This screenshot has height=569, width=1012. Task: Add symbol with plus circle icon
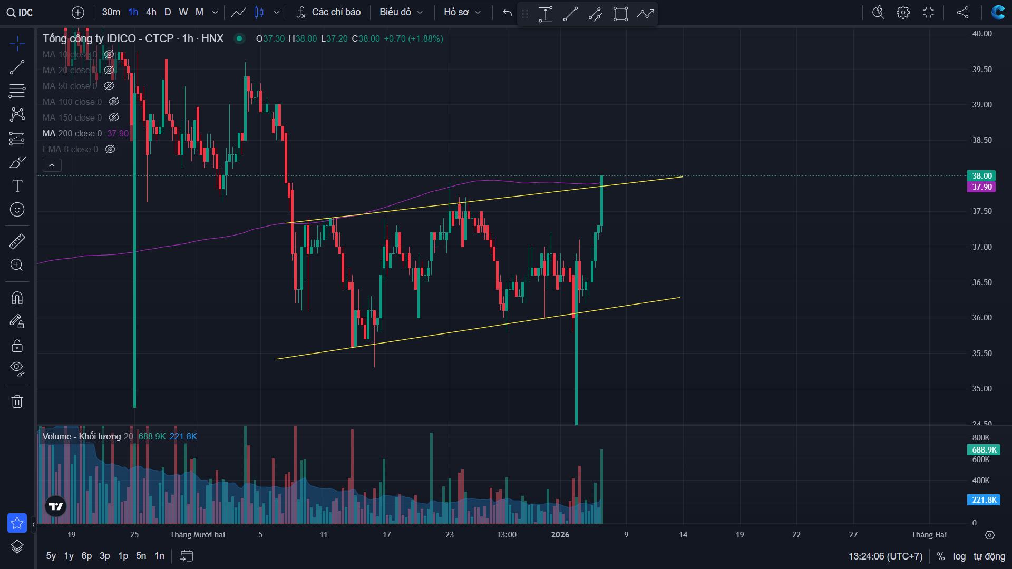77,12
